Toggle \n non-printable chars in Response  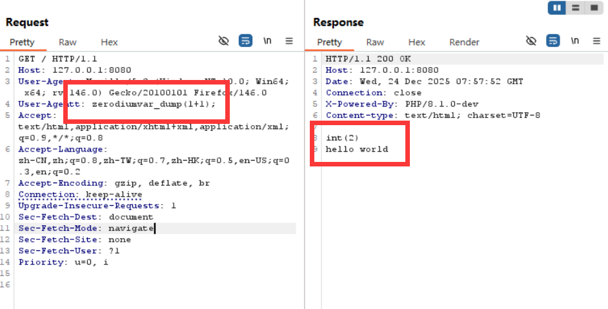(574, 41)
